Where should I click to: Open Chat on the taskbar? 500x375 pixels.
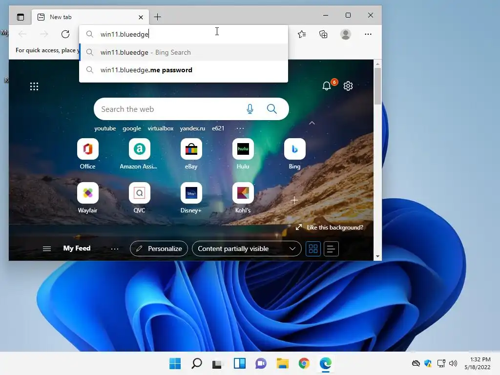(261, 363)
